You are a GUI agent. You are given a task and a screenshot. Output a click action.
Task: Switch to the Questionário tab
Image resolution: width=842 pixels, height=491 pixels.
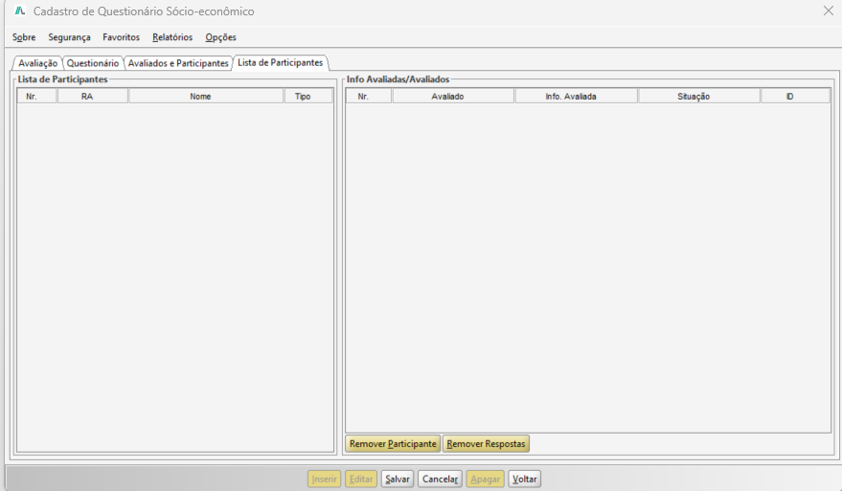pyautogui.click(x=93, y=63)
